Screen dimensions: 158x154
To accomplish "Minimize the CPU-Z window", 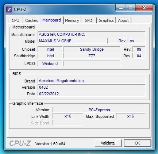I will 121,8.
